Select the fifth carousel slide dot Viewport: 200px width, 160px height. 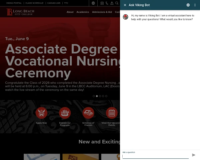(x=106, y=96)
